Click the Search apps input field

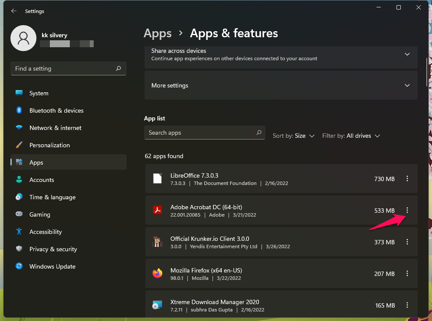204,133
